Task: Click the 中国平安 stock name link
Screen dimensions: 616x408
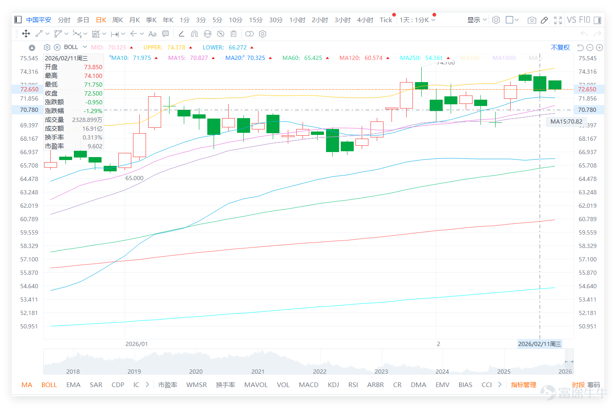Action: click(39, 20)
